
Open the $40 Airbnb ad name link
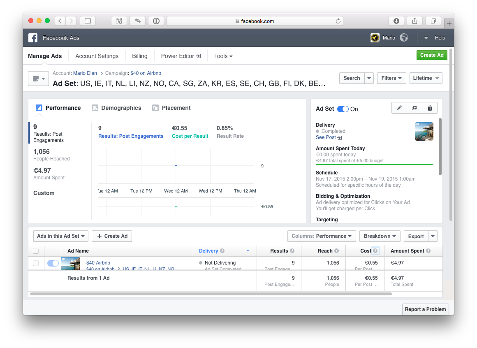[98, 263]
